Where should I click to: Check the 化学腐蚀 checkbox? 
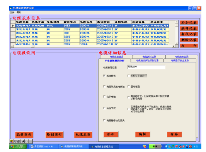click(104, 97)
